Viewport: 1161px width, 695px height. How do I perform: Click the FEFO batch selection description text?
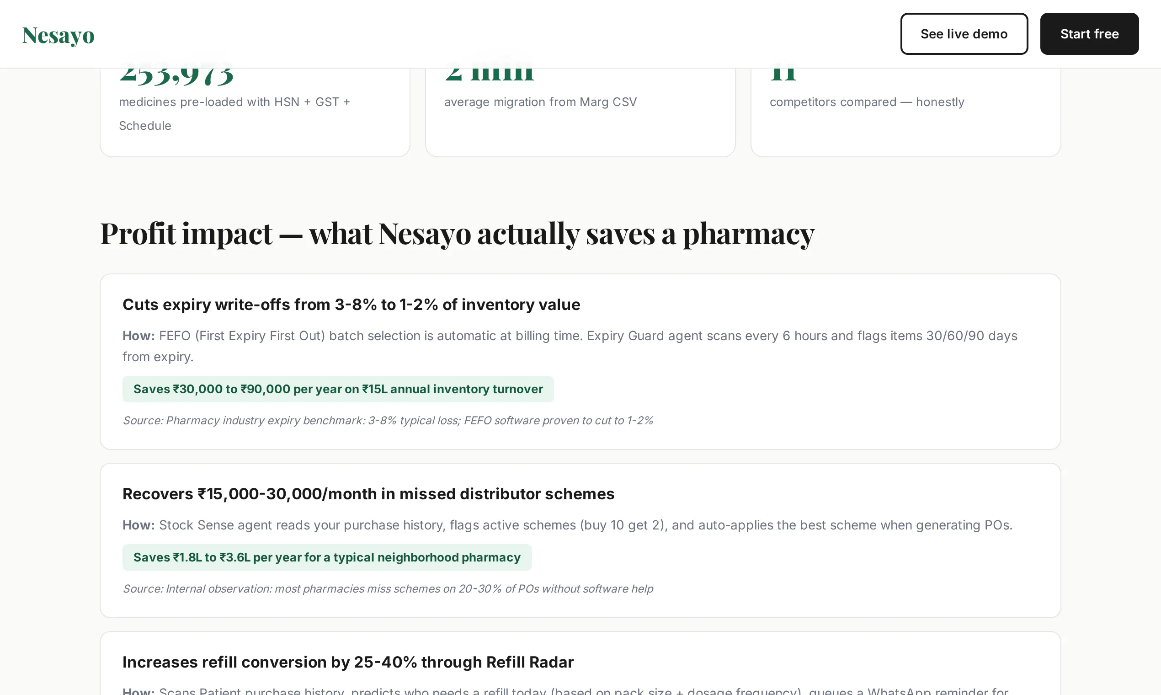point(570,346)
